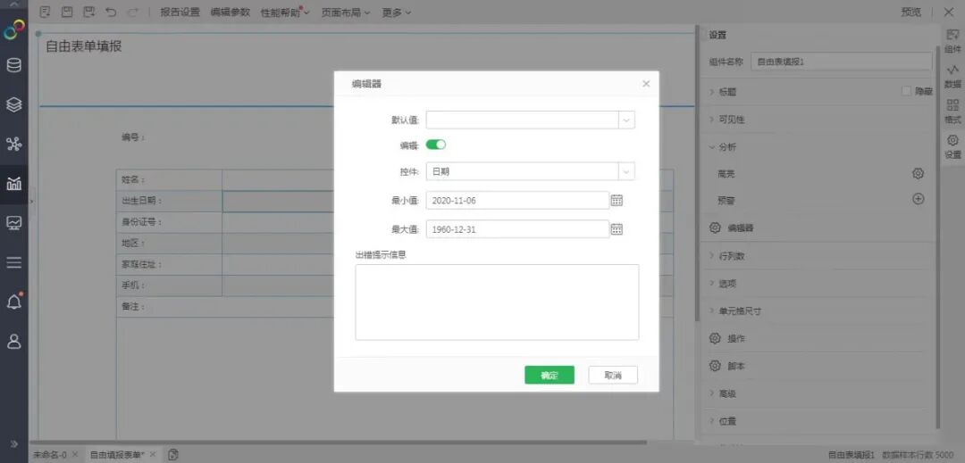
Task: Click the save toolbar icon
Action: tap(67, 12)
